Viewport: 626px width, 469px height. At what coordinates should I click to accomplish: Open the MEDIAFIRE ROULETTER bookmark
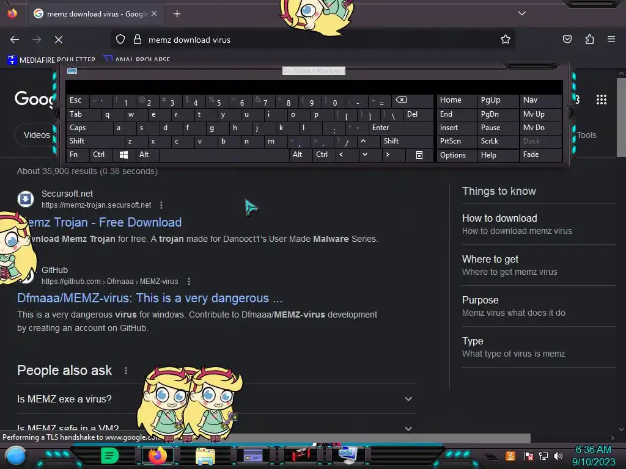point(51,60)
